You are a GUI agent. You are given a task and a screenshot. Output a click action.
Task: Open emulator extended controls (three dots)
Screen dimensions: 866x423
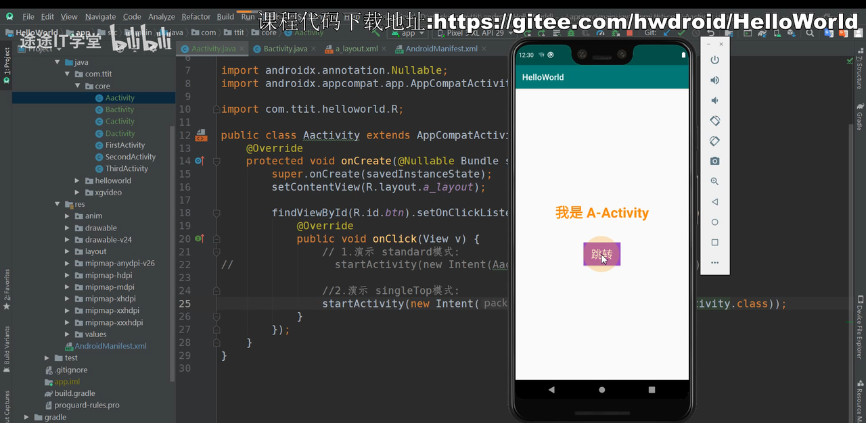click(714, 263)
